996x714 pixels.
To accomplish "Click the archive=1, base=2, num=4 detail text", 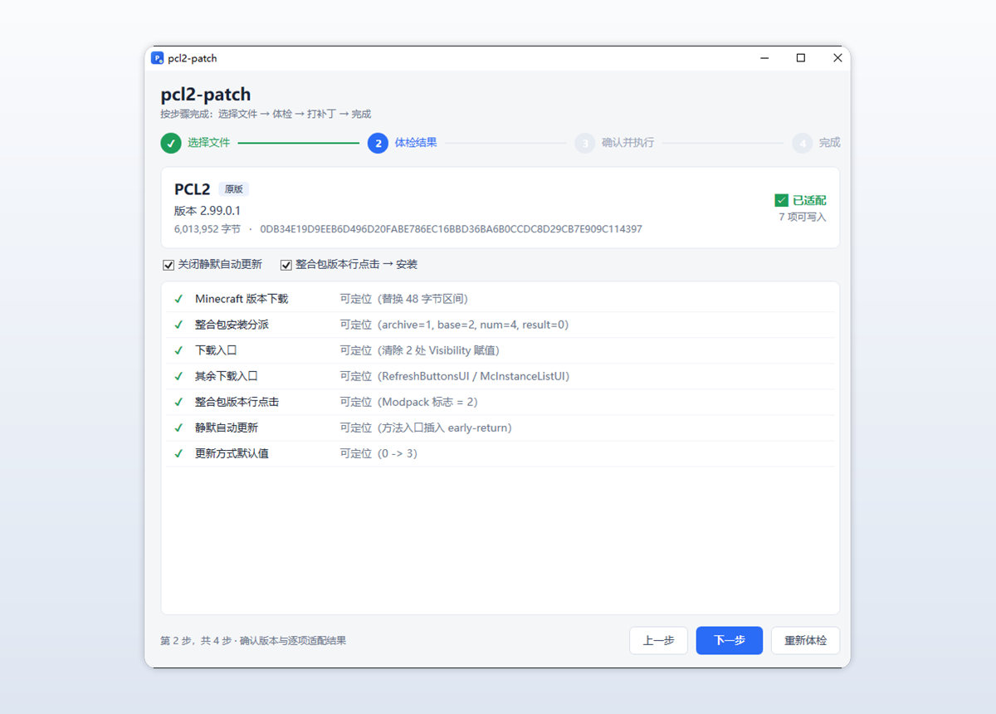I will point(455,325).
